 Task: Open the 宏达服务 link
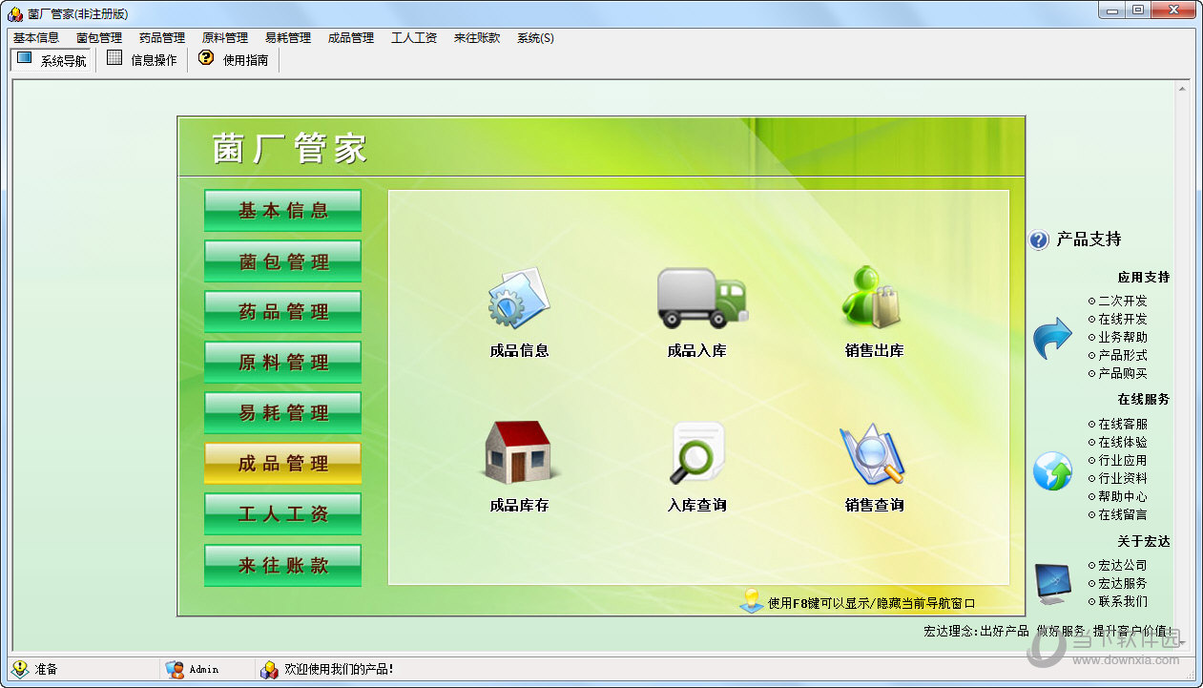[1123, 583]
